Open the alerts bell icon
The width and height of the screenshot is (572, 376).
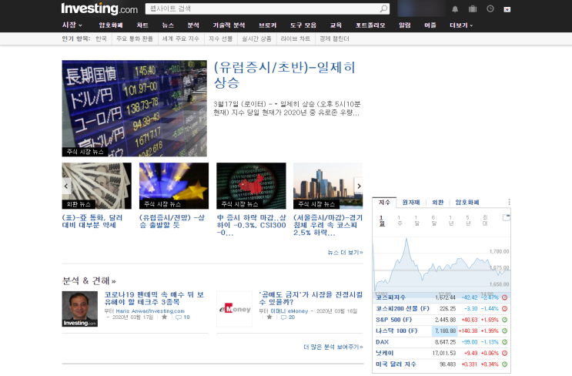point(455,9)
